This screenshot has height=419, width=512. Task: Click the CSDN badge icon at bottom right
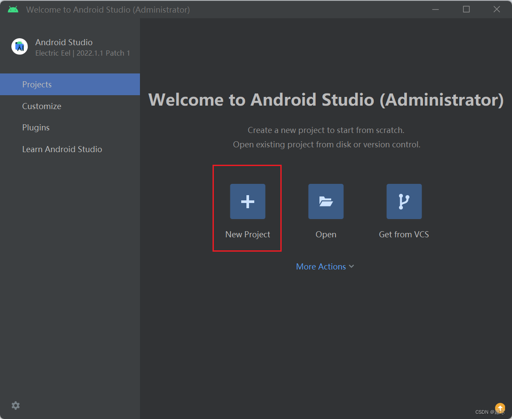click(500, 408)
